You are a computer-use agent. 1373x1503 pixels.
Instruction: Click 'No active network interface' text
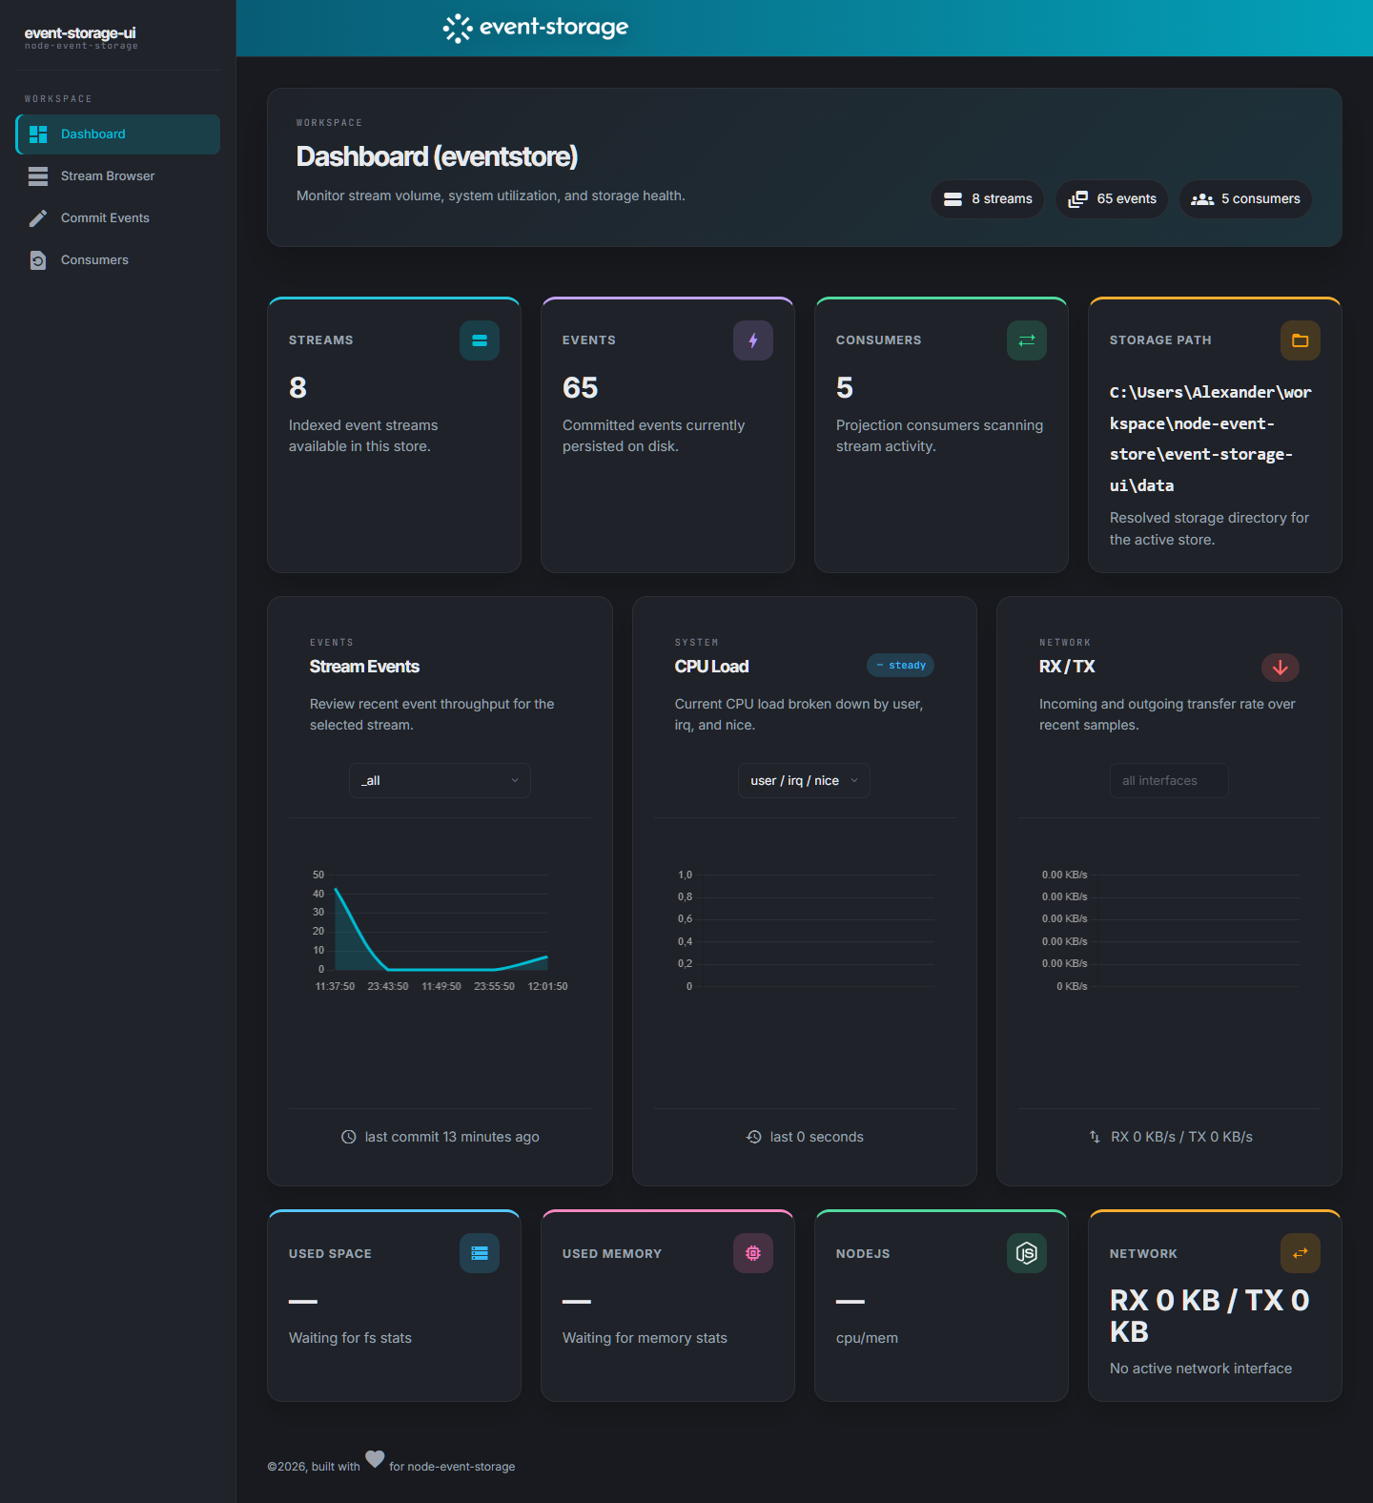[1200, 1369]
